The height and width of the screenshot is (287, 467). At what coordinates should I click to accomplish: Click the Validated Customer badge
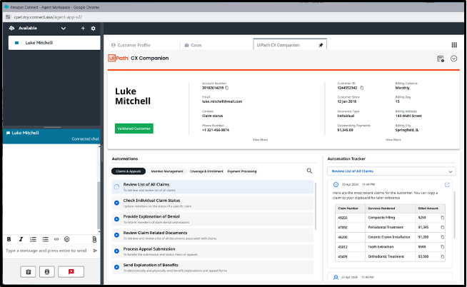(134, 129)
